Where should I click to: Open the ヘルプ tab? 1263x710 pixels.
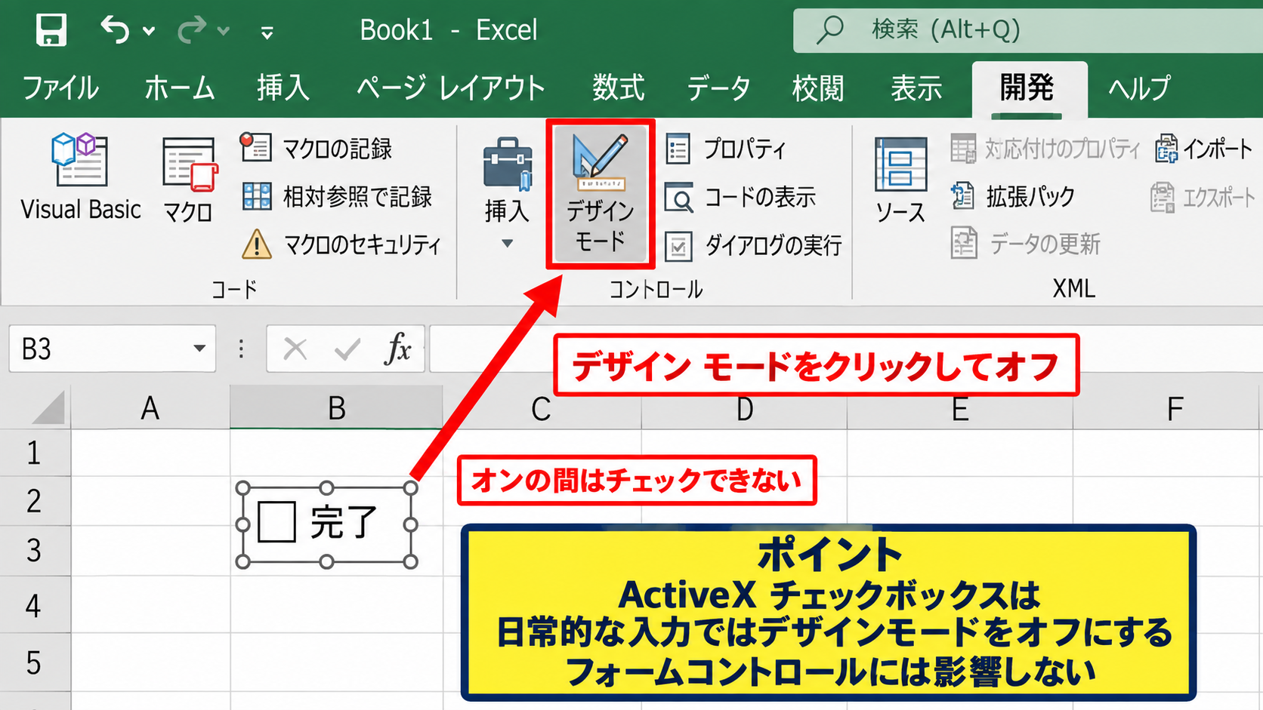pos(1139,88)
